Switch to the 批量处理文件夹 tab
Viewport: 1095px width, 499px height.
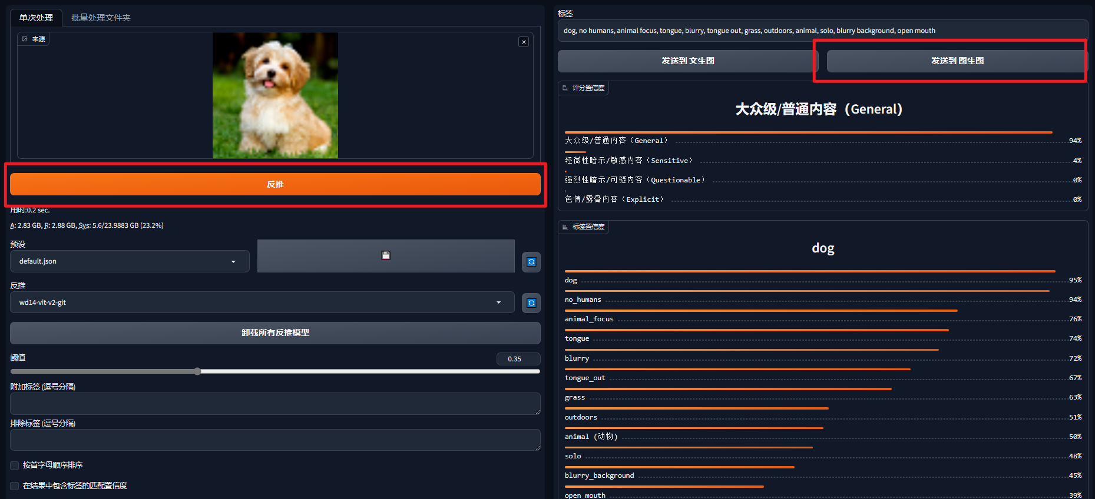pos(101,18)
